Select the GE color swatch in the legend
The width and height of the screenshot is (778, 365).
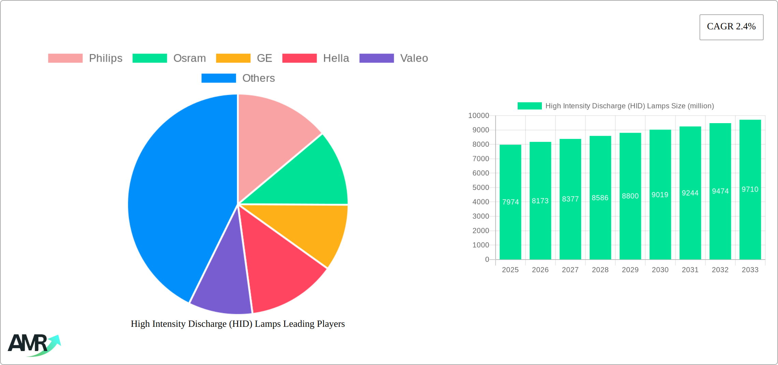coord(233,58)
